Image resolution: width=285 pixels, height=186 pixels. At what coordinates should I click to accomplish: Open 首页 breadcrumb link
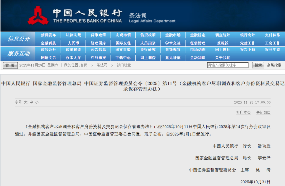84,65
